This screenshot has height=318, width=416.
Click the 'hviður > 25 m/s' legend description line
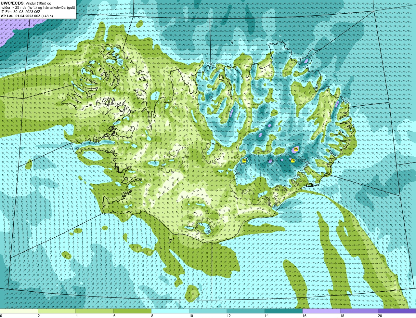pos(38,7)
